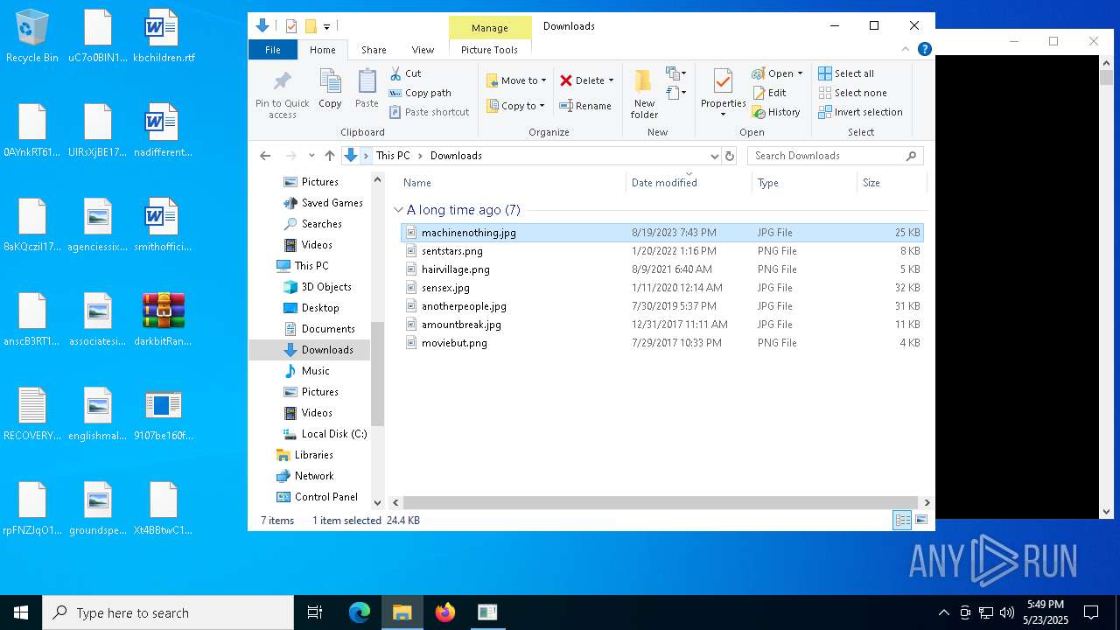Image resolution: width=1120 pixels, height=630 pixels.
Task: Click Edit in Open group
Action: 769,93
